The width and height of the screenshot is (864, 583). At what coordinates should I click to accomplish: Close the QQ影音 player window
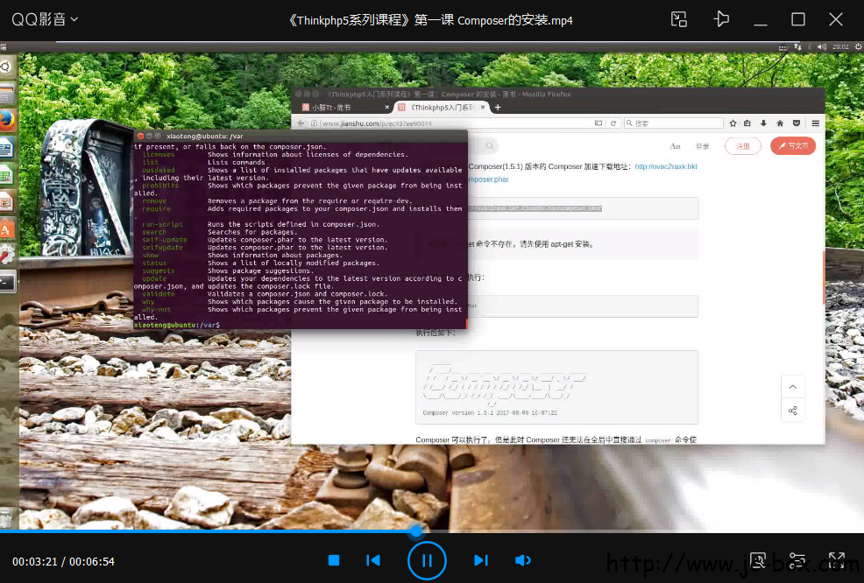click(836, 20)
